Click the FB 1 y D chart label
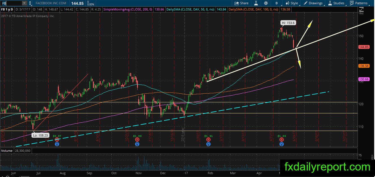The height and width of the screenshot is (177, 375). click(x=8, y=9)
